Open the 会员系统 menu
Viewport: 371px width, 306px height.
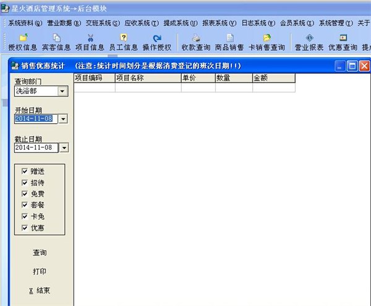tap(297, 23)
